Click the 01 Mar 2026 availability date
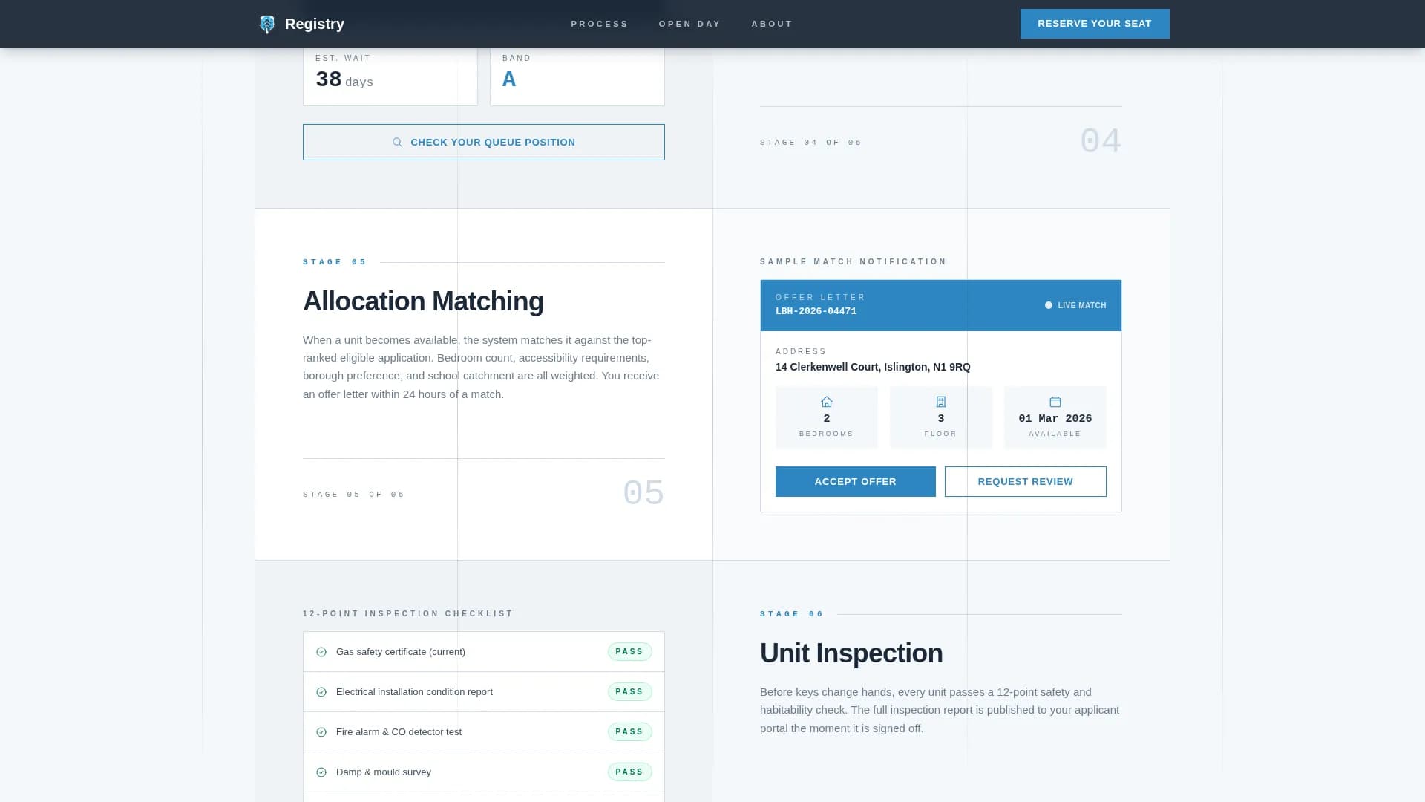This screenshot has width=1425, height=802. (1055, 419)
